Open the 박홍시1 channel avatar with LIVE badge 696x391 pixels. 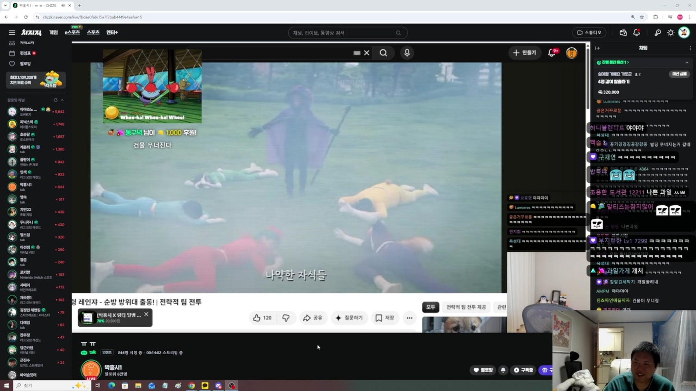(x=91, y=370)
